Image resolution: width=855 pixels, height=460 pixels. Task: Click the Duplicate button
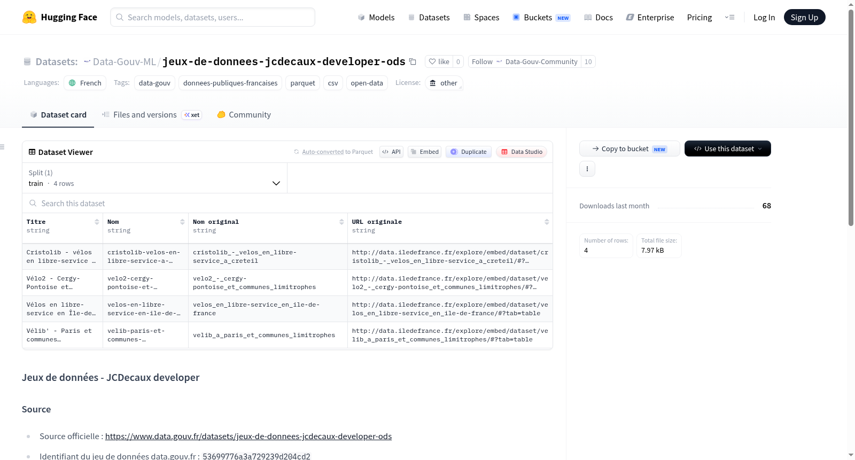click(x=469, y=152)
